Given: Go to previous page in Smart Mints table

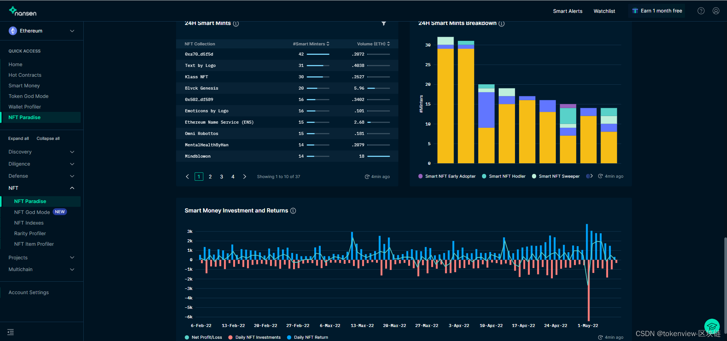Looking at the screenshot, I should click(x=187, y=177).
